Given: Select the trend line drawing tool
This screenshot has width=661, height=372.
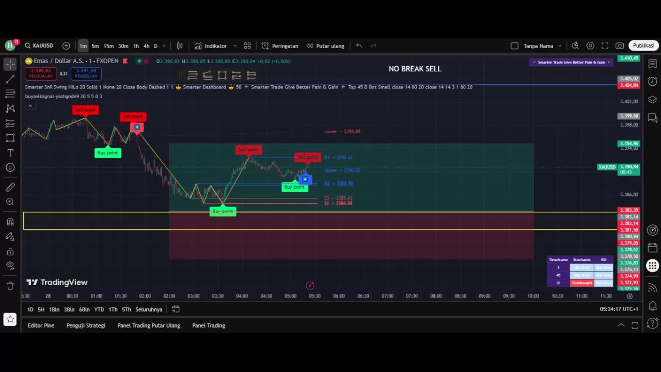Looking at the screenshot, I should (10, 79).
